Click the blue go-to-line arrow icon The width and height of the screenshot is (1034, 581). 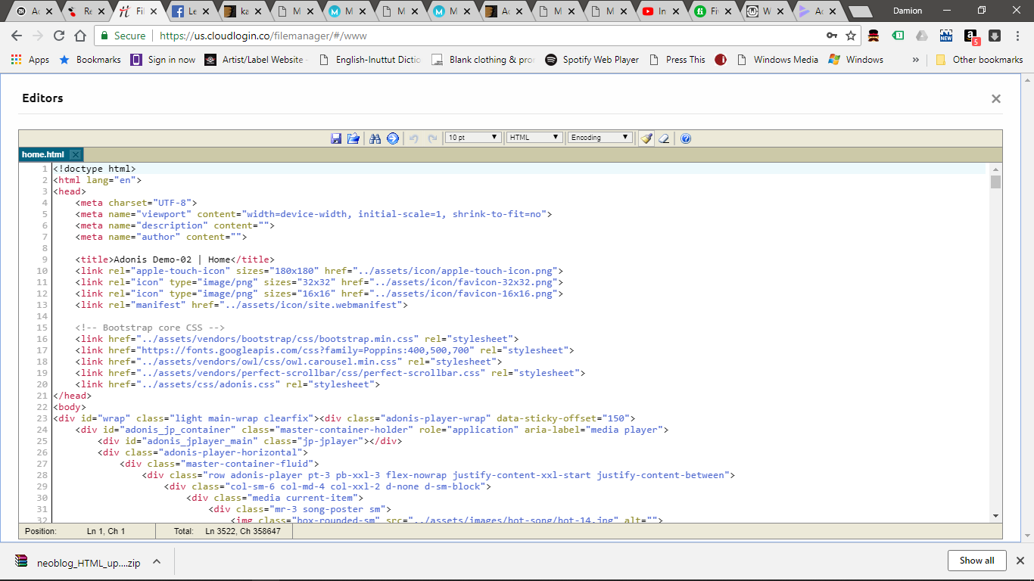(393, 138)
